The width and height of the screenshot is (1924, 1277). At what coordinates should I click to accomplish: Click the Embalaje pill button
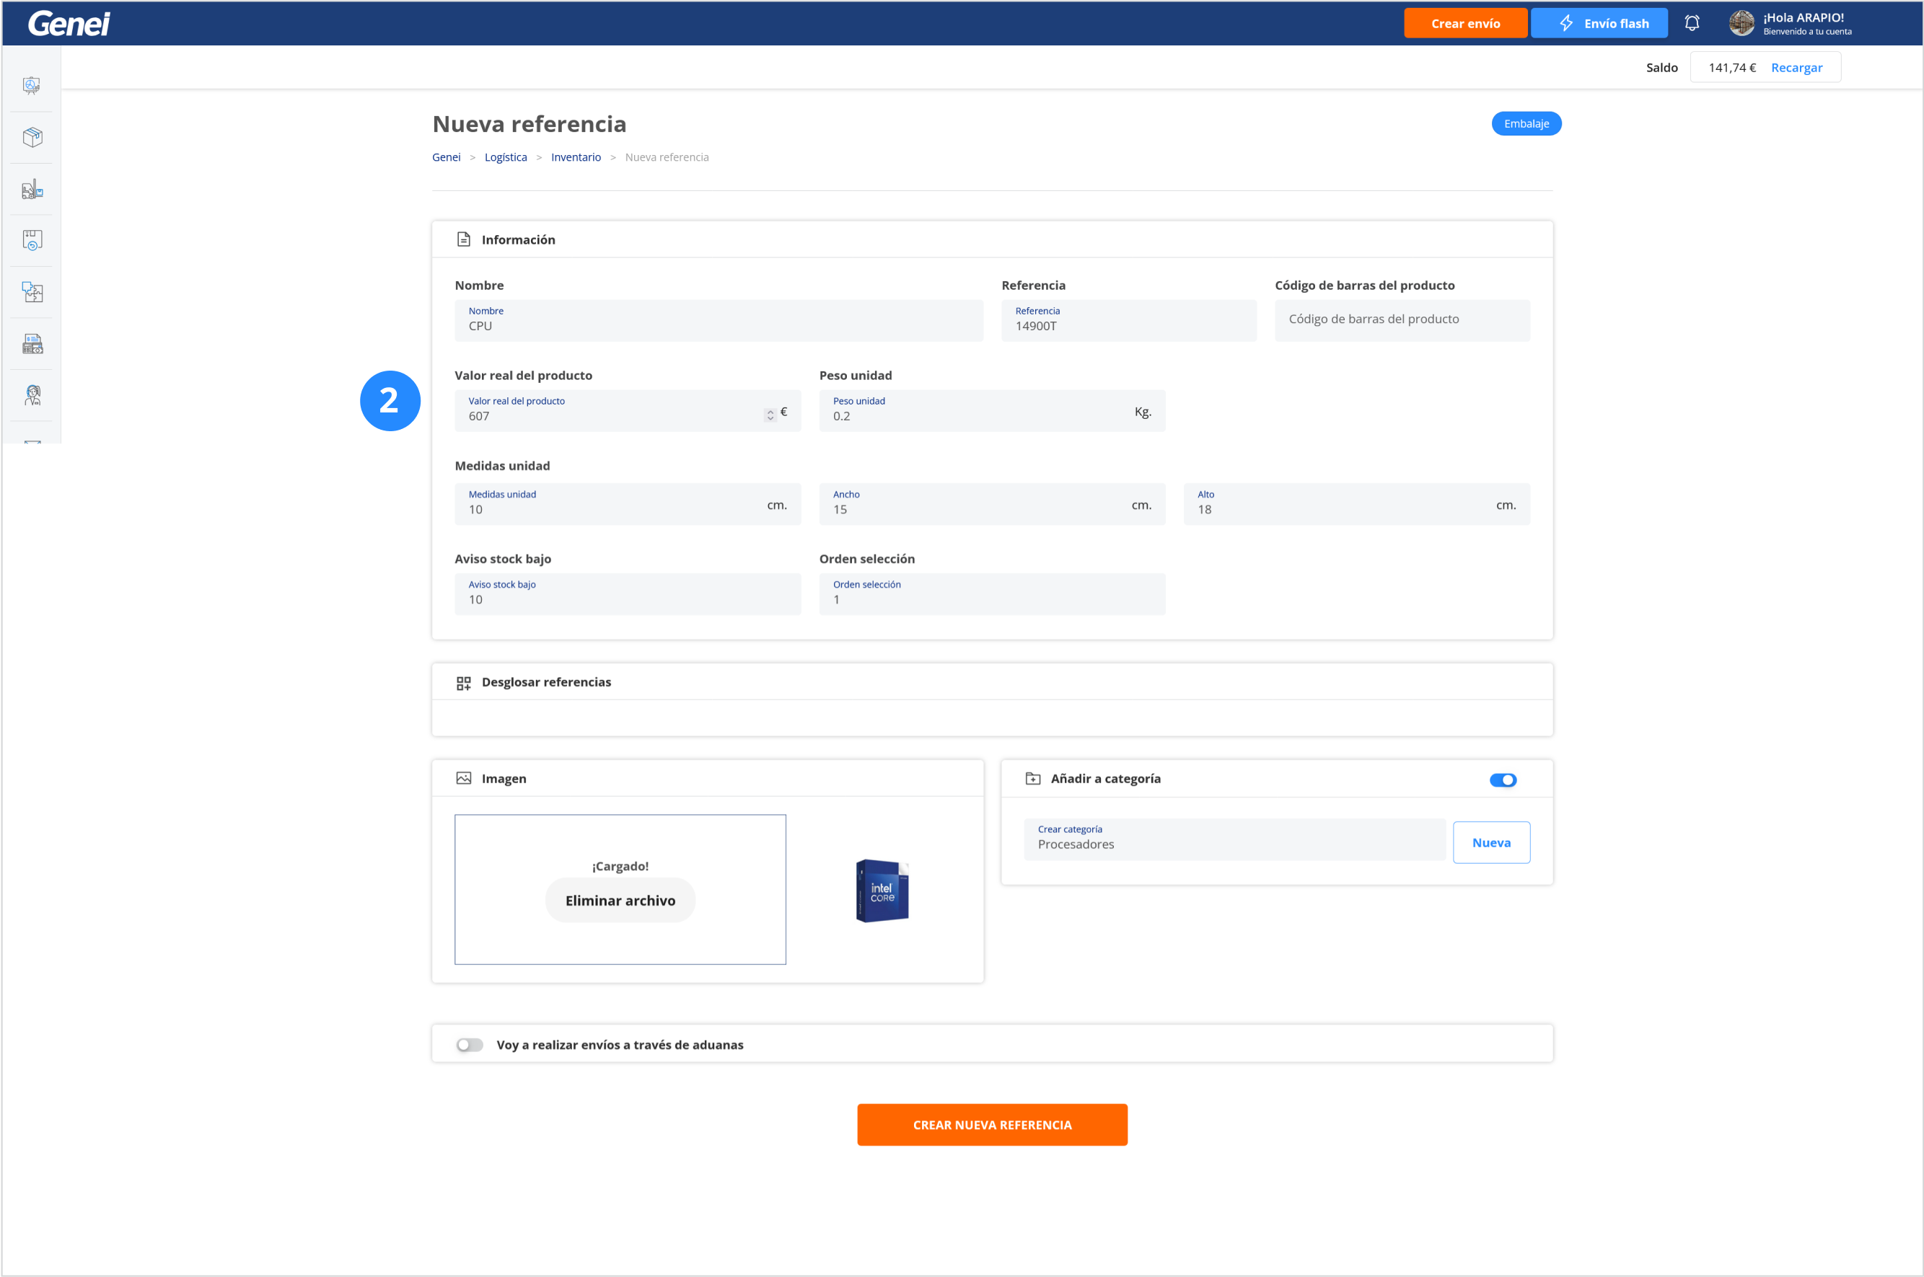pos(1526,124)
